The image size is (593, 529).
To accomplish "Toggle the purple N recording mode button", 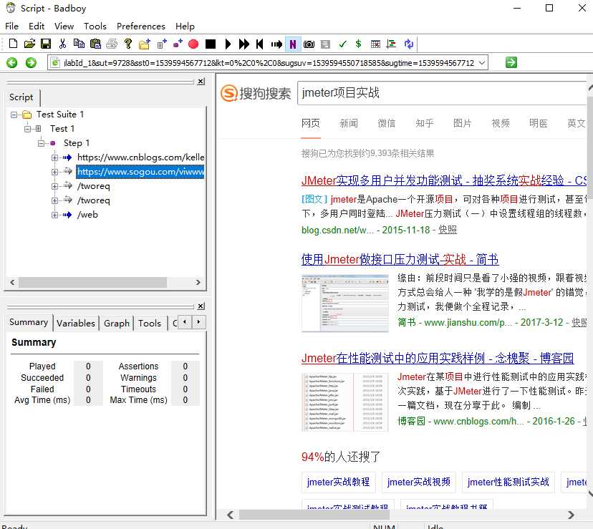I will point(293,44).
